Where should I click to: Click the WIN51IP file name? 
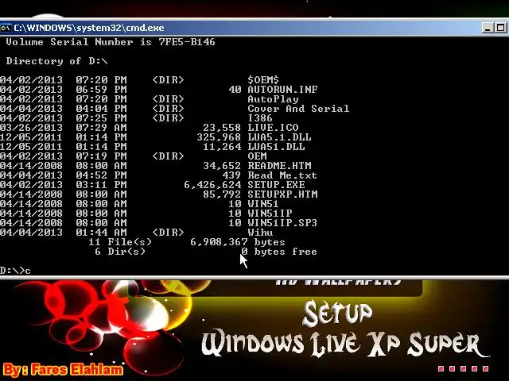click(x=270, y=214)
